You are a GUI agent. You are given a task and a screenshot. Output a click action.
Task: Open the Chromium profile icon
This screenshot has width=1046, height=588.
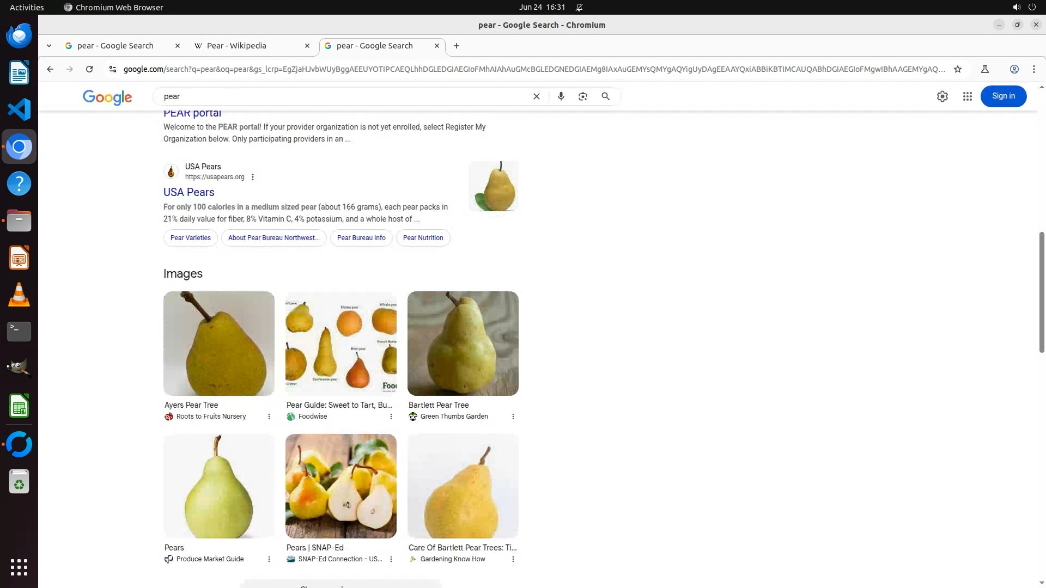(1014, 69)
